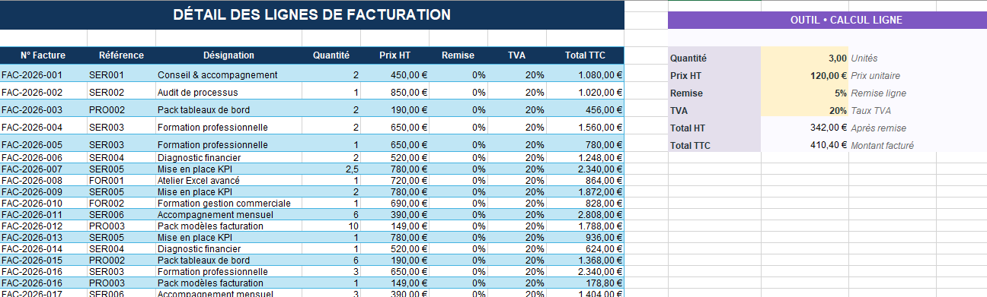Click reference FOR001 for Atelier Excel avancé

[121, 181]
